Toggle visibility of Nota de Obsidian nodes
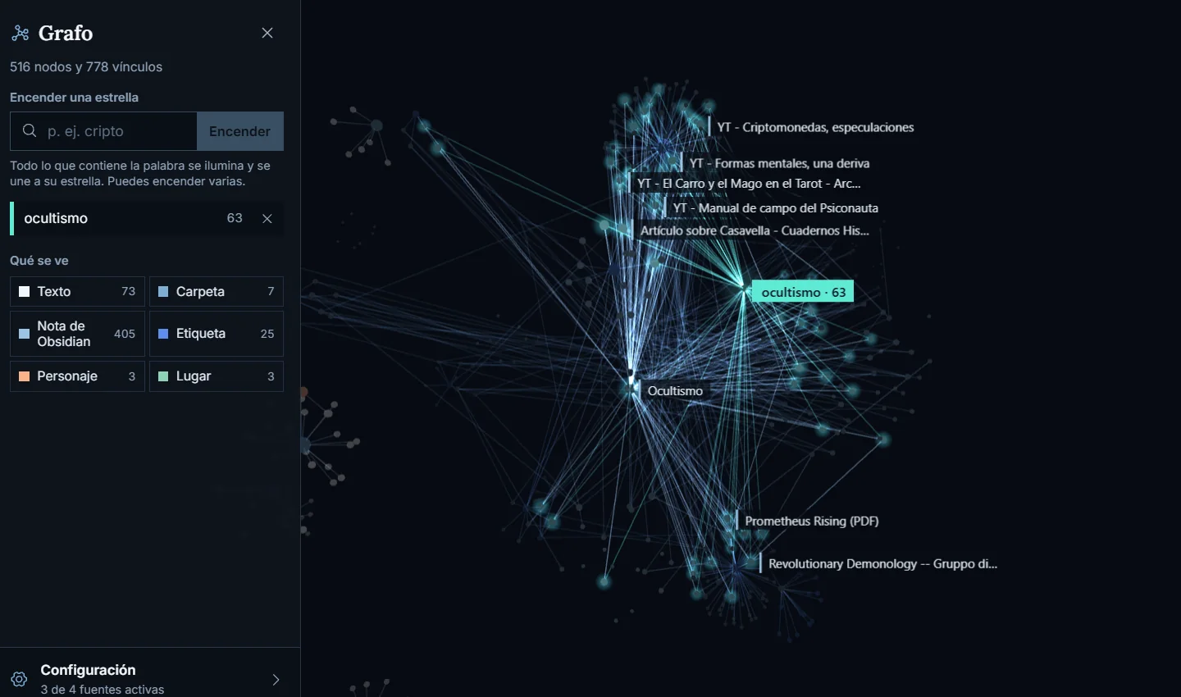The height and width of the screenshot is (697, 1181). click(77, 334)
